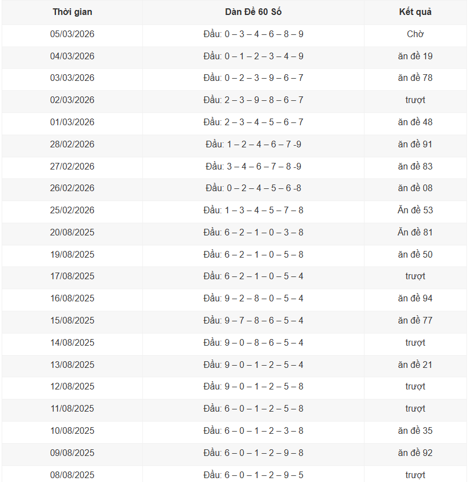Click the 10/08/2025 date cell

click(x=73, y=431)
